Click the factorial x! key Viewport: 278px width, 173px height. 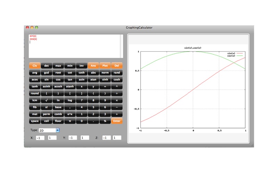click(x=46, y=107)
